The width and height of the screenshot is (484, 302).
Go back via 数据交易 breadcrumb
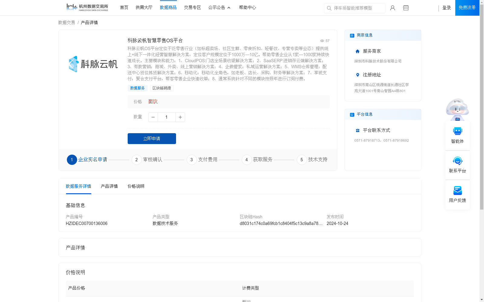[x=67, y=23]
